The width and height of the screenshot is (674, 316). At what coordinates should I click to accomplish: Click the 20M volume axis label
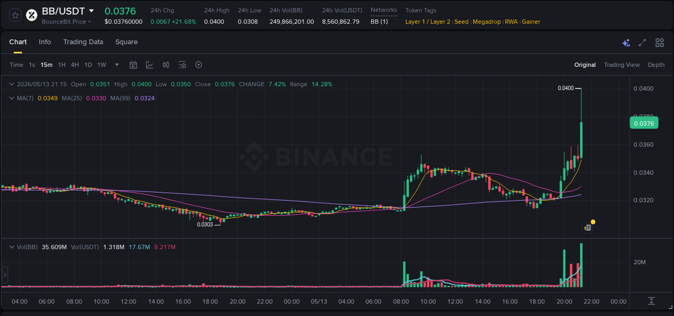(x=640, y=262)
